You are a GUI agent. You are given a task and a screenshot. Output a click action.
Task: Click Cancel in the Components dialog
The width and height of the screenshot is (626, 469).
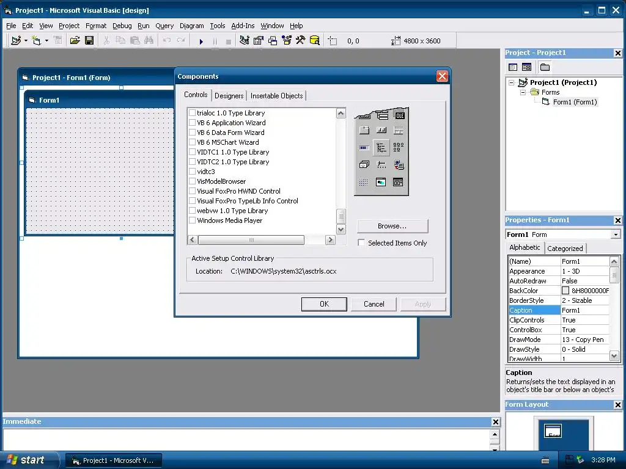[374, 304]
